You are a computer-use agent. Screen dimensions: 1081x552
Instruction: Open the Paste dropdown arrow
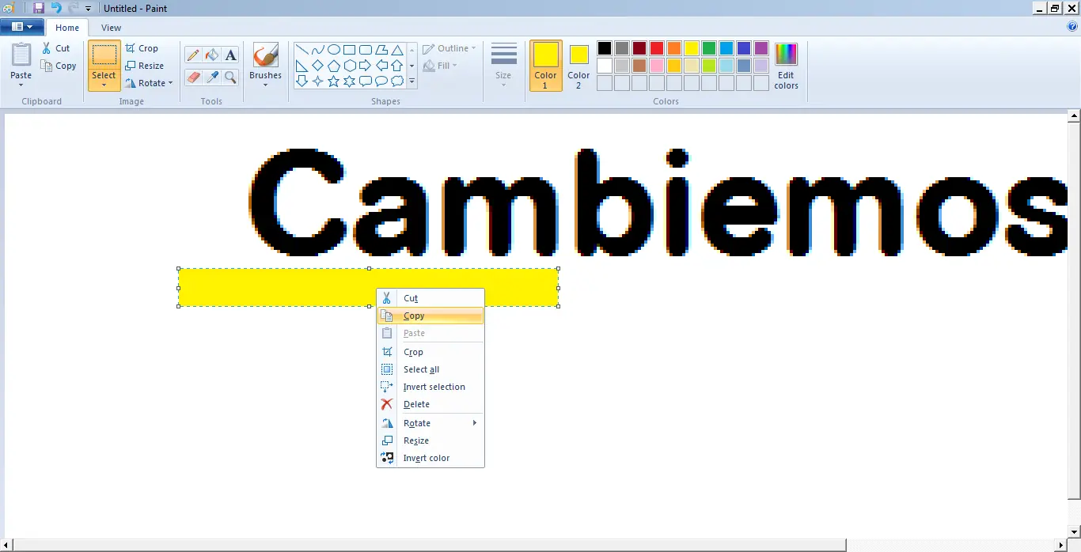(x=21, y=84)
